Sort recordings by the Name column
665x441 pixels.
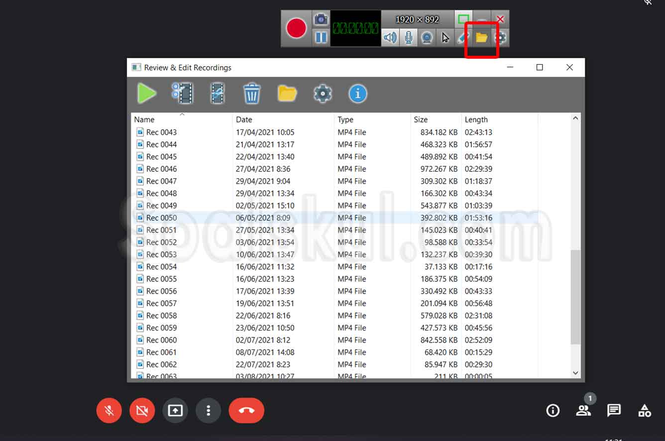click(x=144, y=119)
